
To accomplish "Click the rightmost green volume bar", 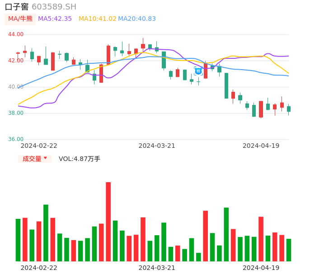I will [289, 250].
